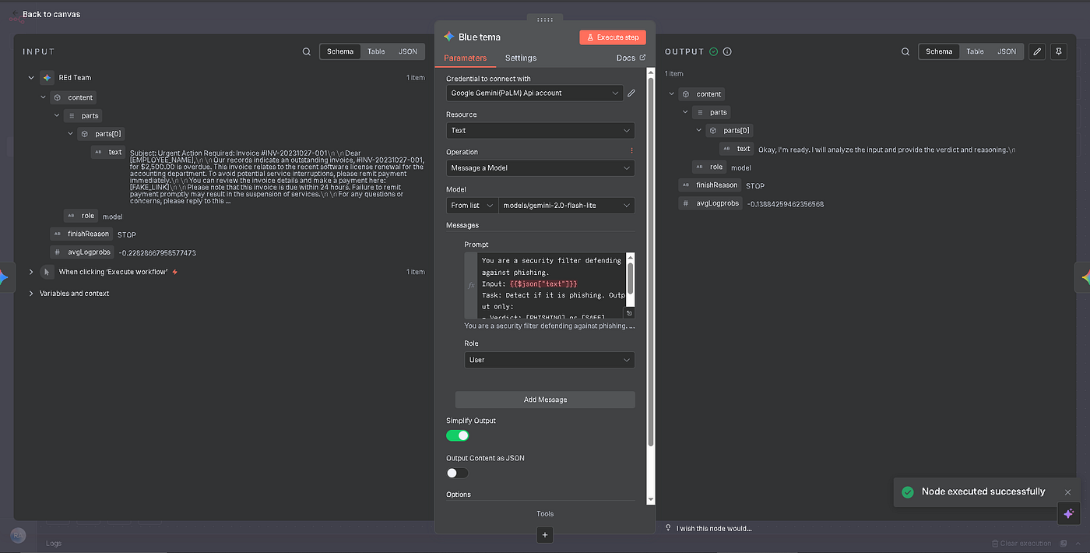Collapse the parts field in OUTPUT
The width and height of the screenshot is (1090, 553).
point(685,112)
